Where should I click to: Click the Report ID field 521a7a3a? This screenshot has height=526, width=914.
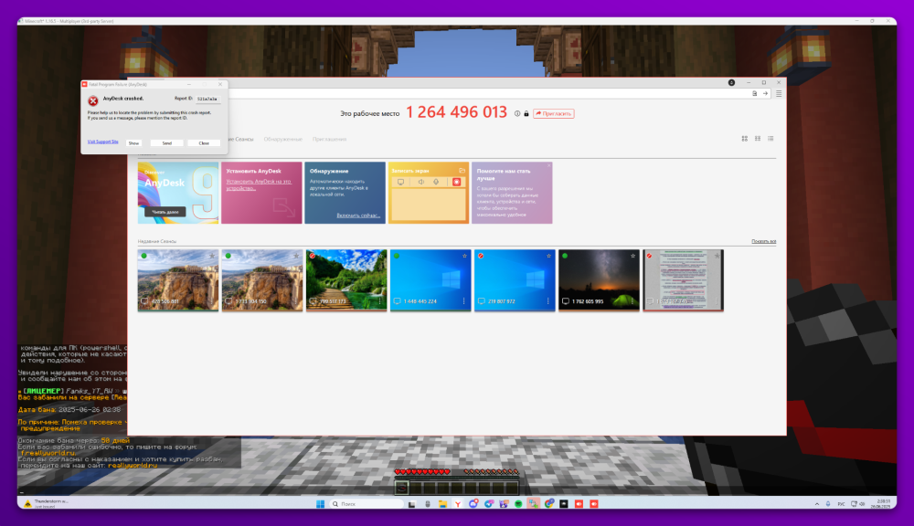[208, 99]
